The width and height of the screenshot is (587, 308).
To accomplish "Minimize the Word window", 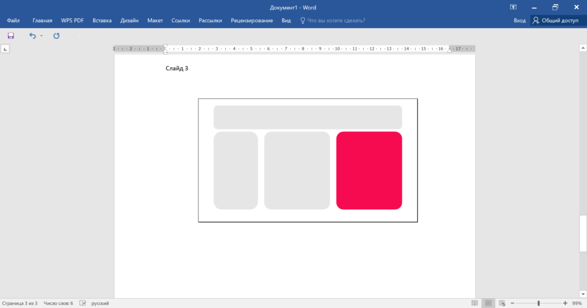I will click(x=534, y=7).
